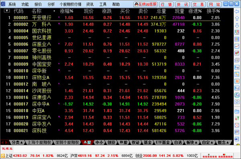The width and height of the screenshot is (241, 159).
Task: Switch to the 上海个股期权 tab
Action: coord(39,143)
